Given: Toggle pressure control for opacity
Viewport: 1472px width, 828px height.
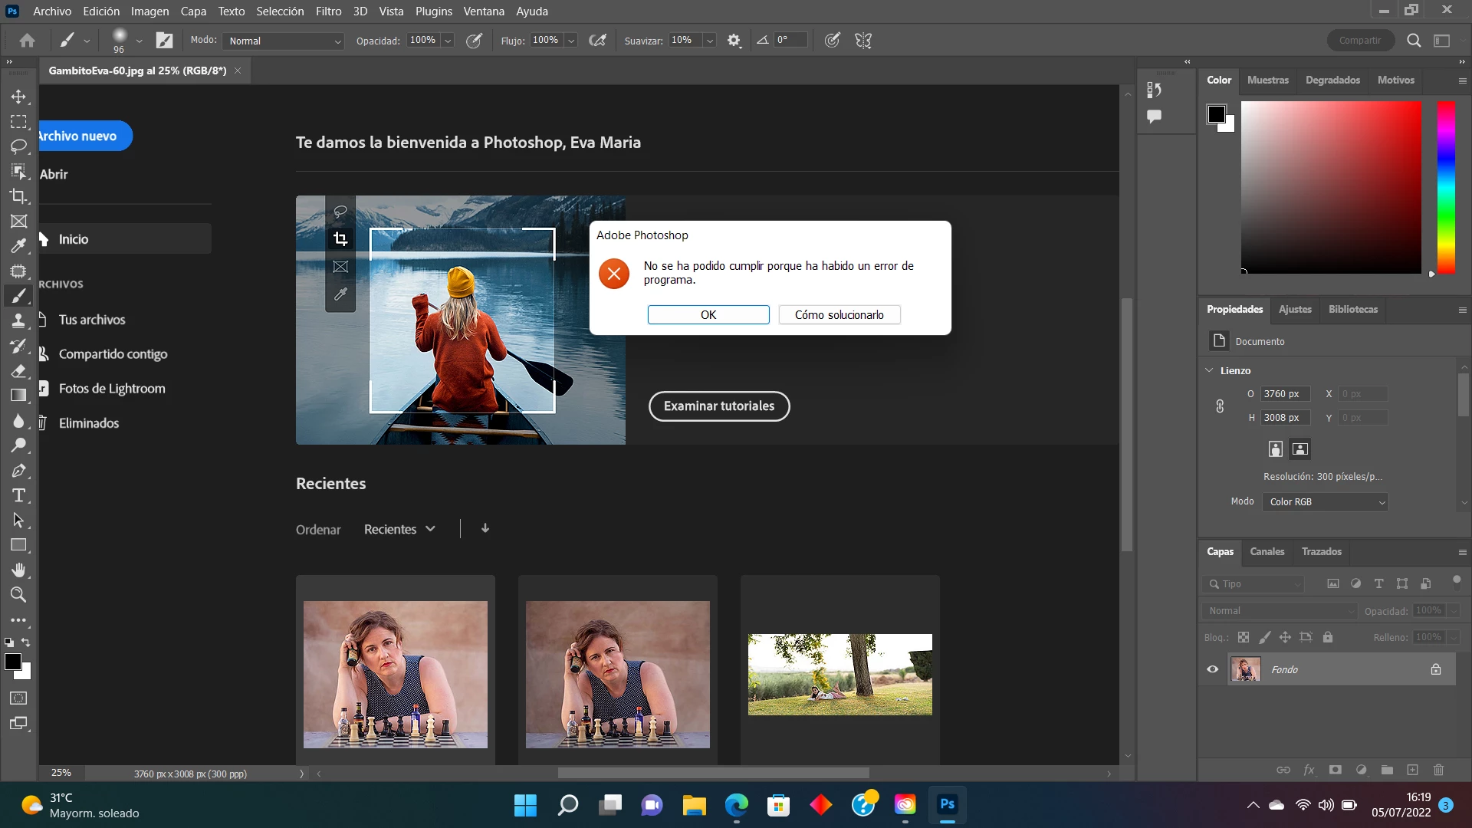Looking at the screenshot, I should click(475, 41).
